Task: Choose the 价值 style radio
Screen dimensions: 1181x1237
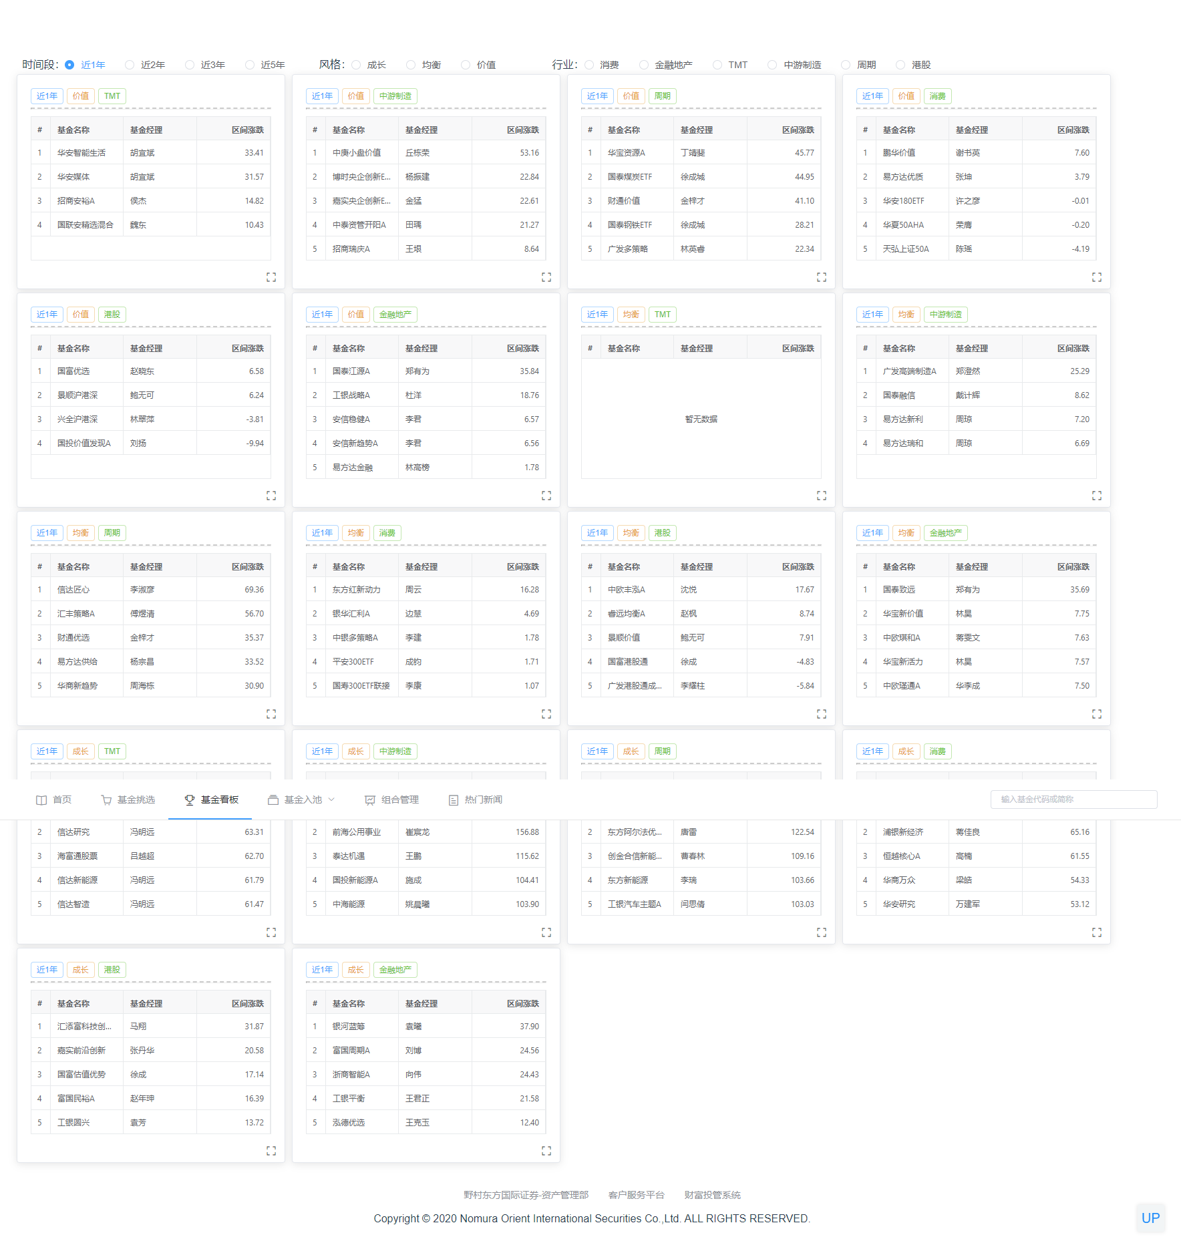Action: tap(466, 65)
